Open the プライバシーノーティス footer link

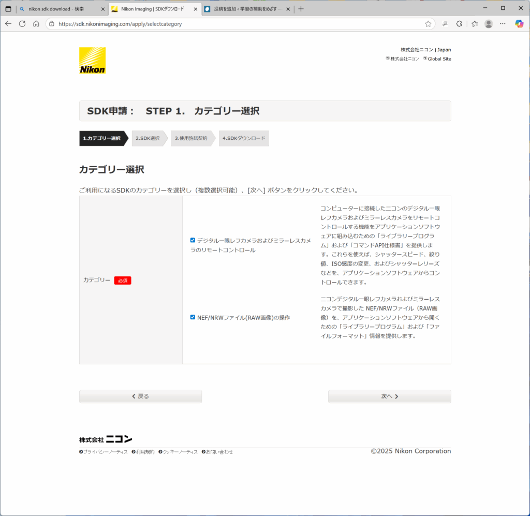[105, 452]
